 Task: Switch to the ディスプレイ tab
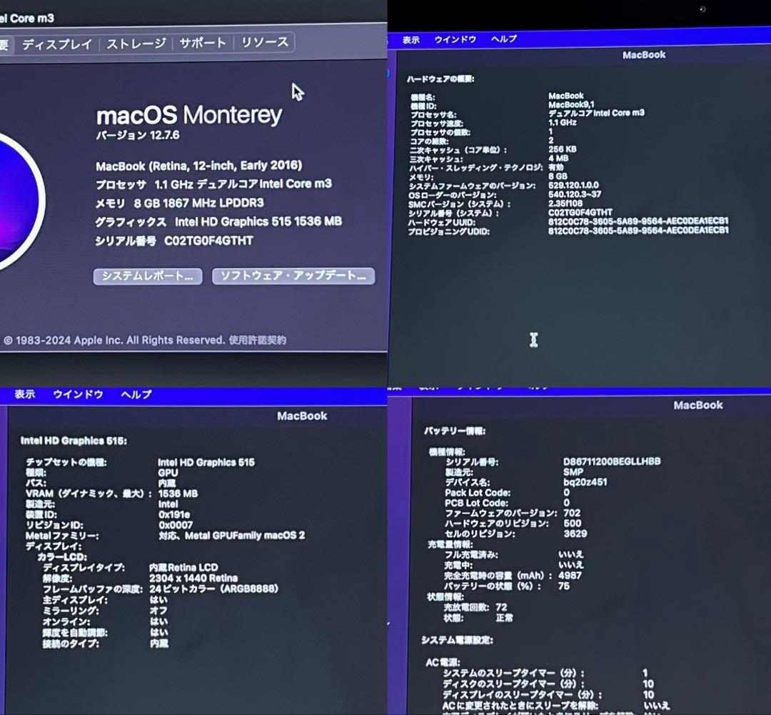pos(57,44)
